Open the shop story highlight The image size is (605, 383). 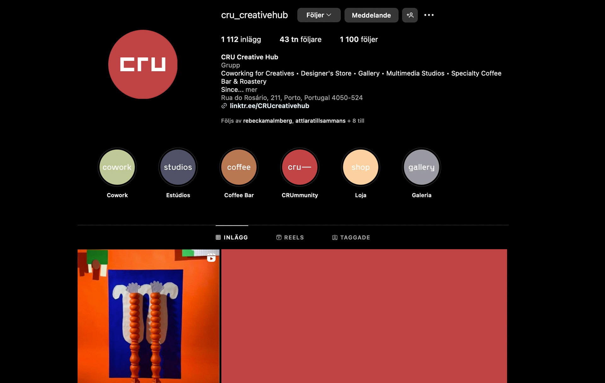point(360,167)
